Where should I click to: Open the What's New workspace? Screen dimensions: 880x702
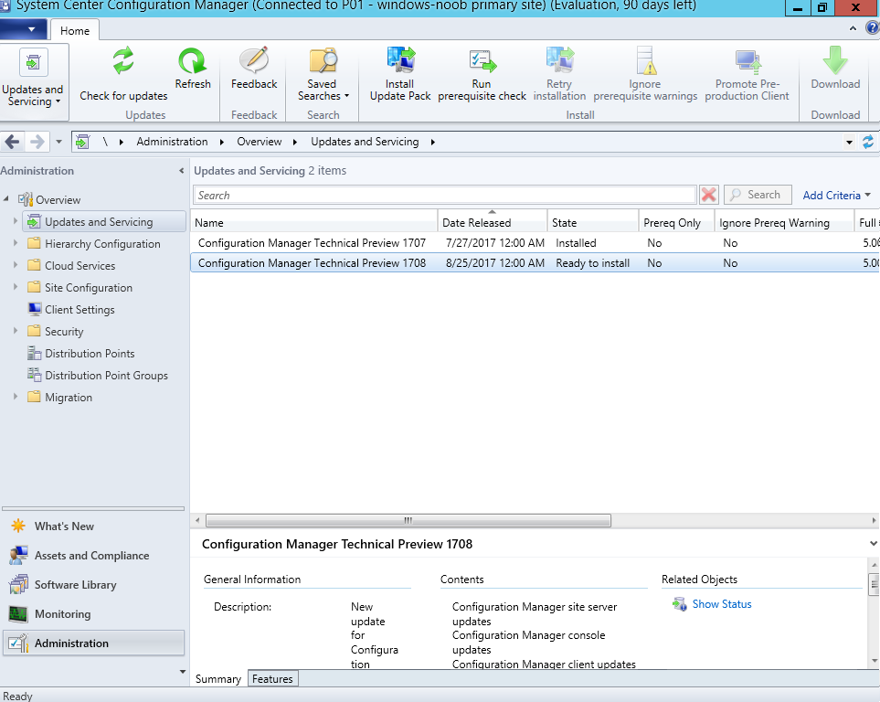click(64, 526)
